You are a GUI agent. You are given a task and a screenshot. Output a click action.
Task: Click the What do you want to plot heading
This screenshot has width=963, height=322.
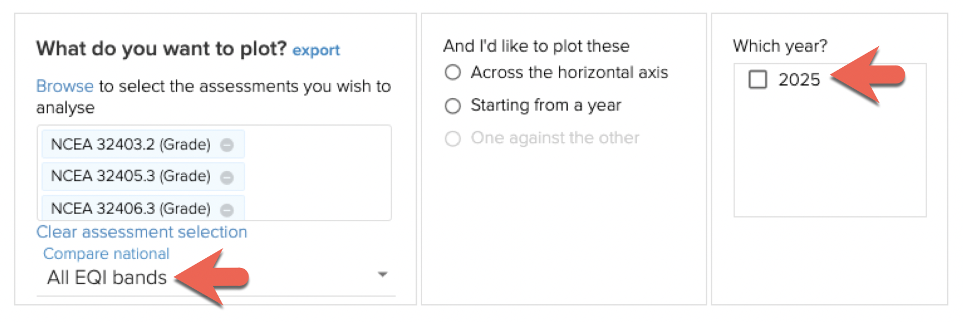pyautogui.click(x=161, y=49)
